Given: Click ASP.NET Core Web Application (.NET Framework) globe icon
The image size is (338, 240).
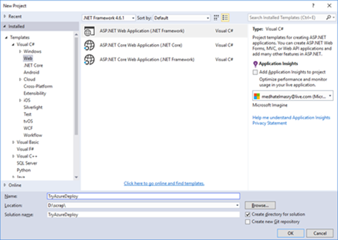Looking at the screenshot, I should coord(89,59).
